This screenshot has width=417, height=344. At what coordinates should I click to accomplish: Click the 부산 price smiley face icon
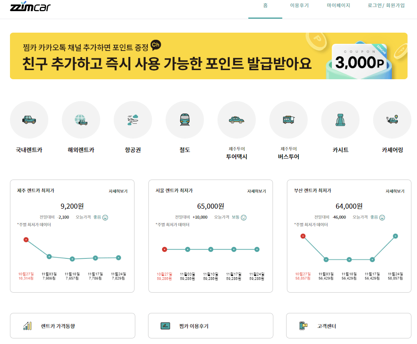point(382,218)
